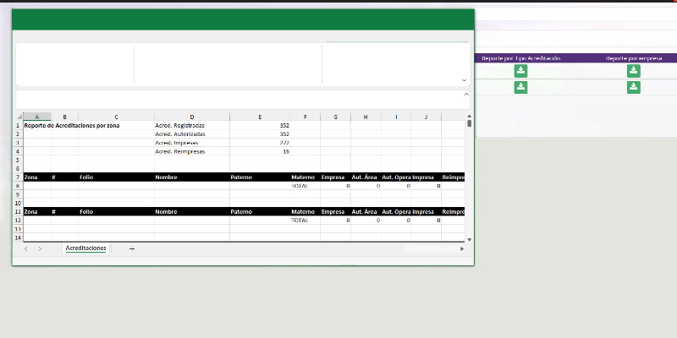Select 'Aut. Área' header cell in row 7
Viewport: 677px width, 338px height.
point(366,177)
